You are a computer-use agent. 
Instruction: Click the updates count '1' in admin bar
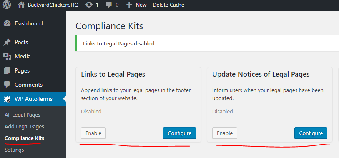(97, 5)
